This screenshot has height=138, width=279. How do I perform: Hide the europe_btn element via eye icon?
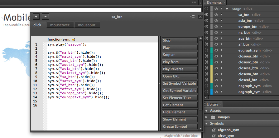(216, 27)
